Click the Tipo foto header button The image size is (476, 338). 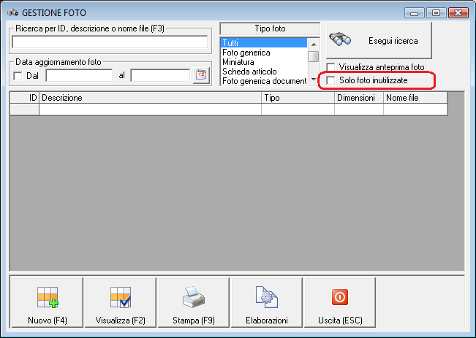(x=270, y=28)
